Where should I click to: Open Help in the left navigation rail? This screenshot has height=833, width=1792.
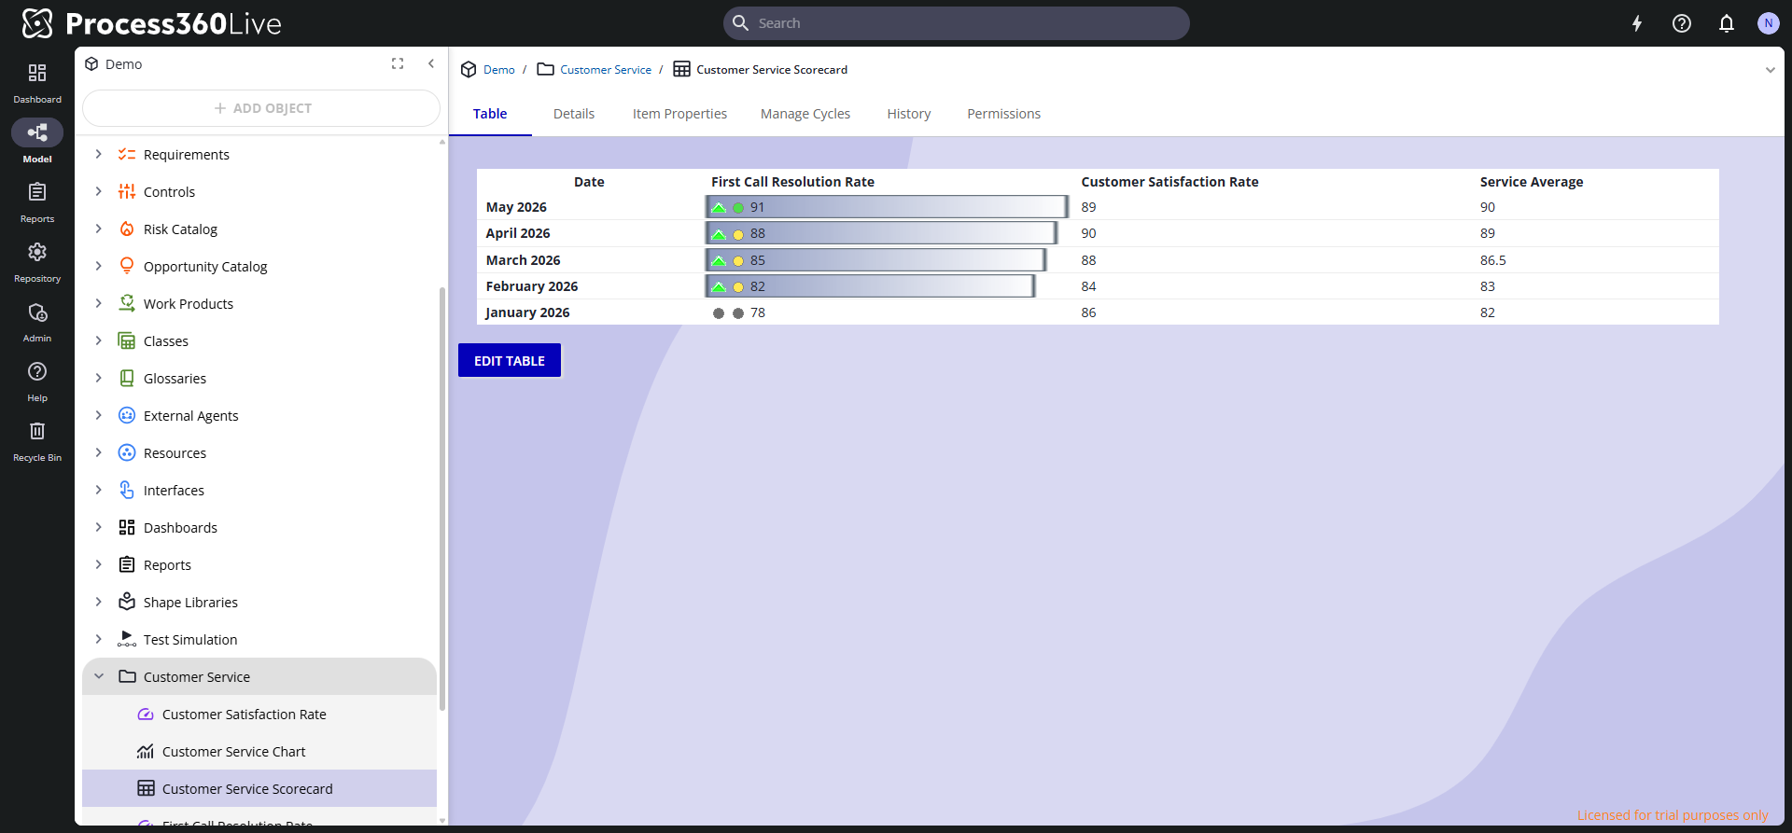(37, 382)
